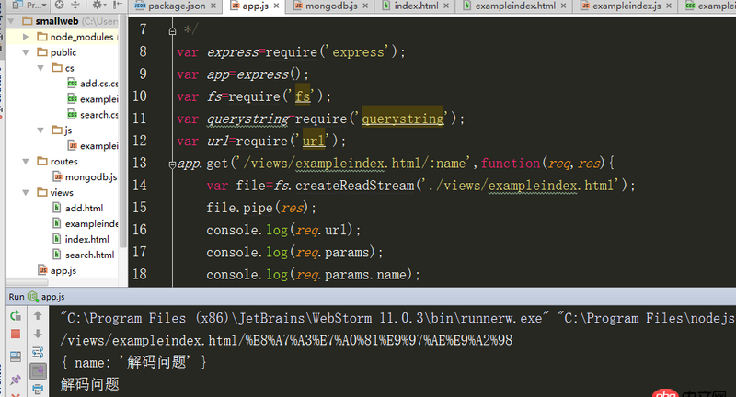This screenshot has height=397, width=736.
Task: Click the Project panel horizontal scrollbar
Action: [x=28, y=283]
